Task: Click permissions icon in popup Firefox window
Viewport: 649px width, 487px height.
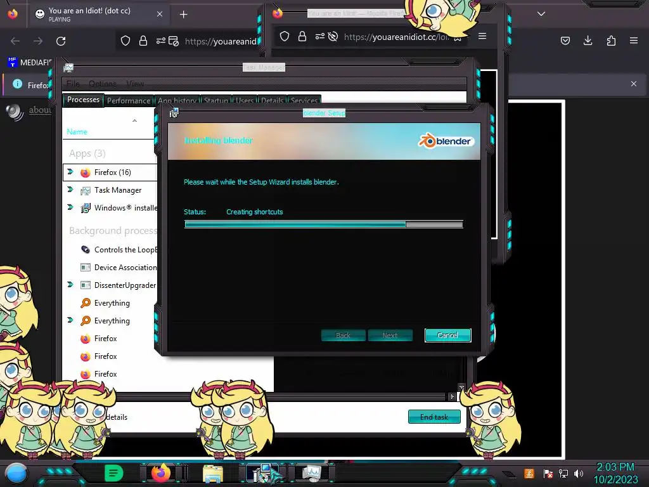Action: (320, 36)
